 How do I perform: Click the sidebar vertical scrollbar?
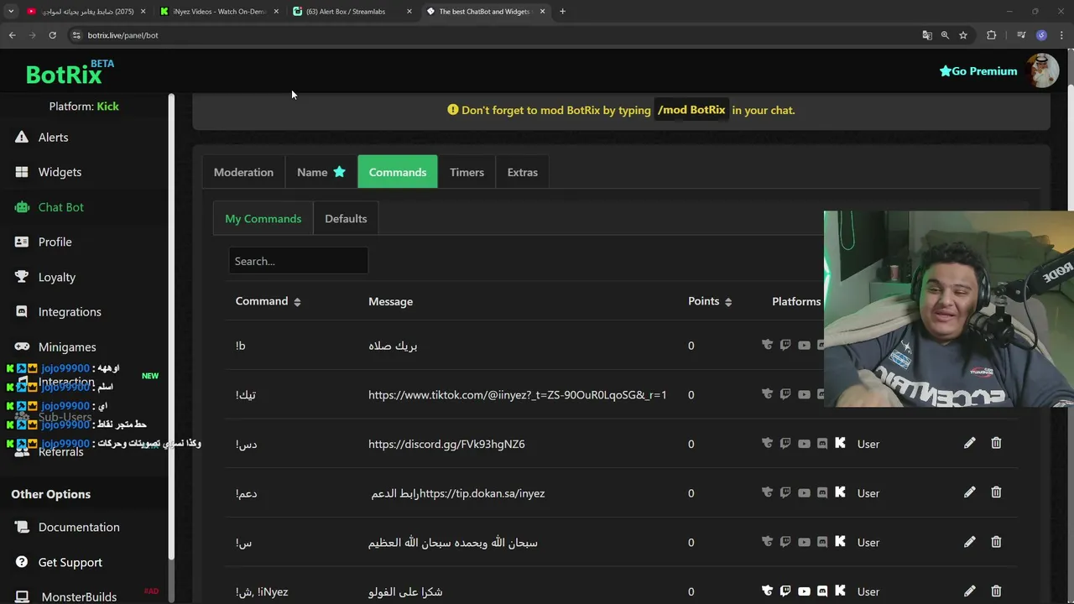(x=171, y=327)
